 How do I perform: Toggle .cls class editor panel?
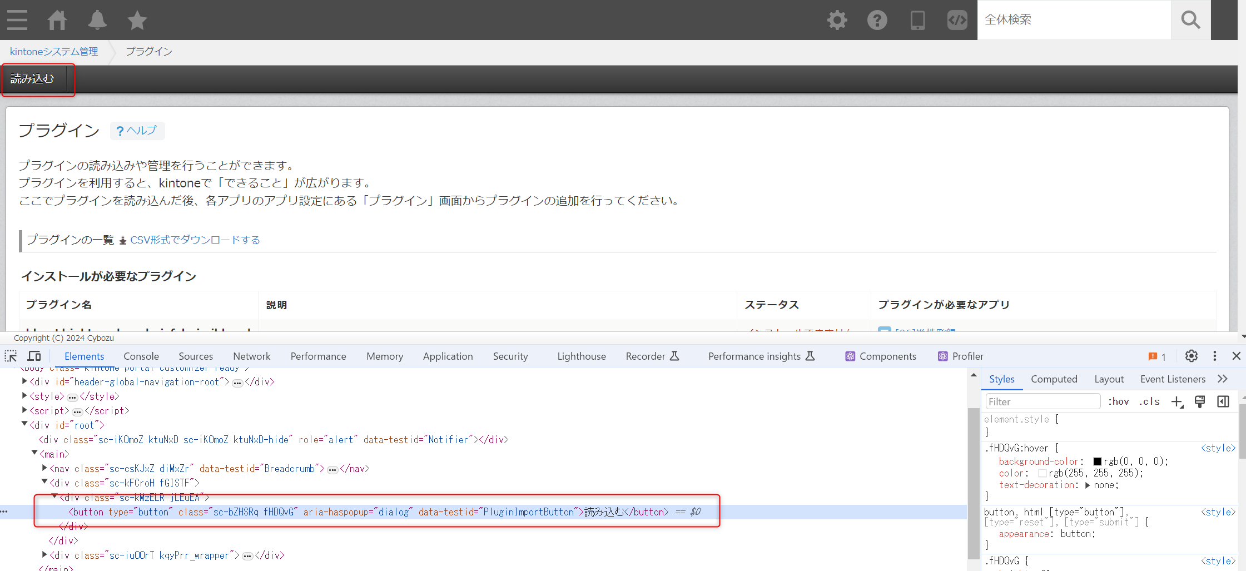(x=1149, y=401)
